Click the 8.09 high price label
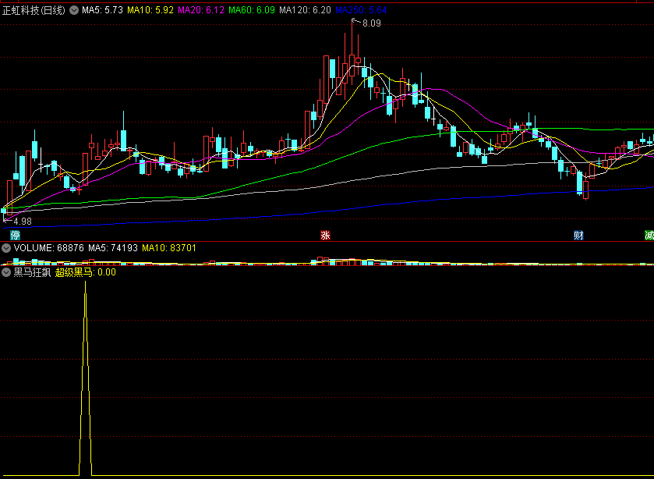Image resolution: width=654 pixels, height=479 pixels. [372, 23]
